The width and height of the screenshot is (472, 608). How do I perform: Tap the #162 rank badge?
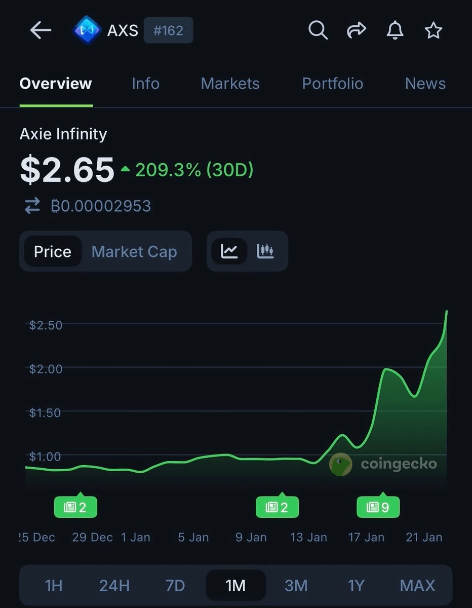(x=168, y=30)
